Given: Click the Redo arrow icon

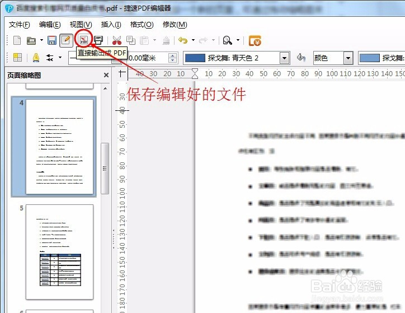Looking at the screenshot, I should 203,40.
